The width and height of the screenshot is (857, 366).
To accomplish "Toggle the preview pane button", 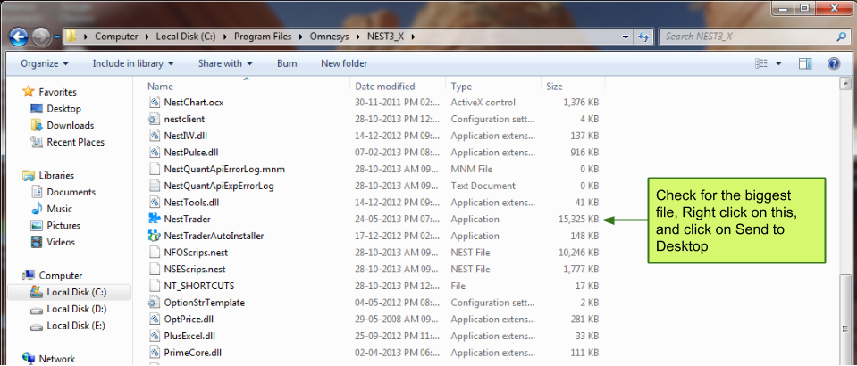I will pos(805,63).
